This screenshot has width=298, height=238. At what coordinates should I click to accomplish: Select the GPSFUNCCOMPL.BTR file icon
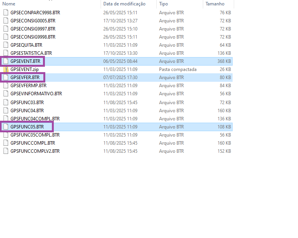point(6,143)
